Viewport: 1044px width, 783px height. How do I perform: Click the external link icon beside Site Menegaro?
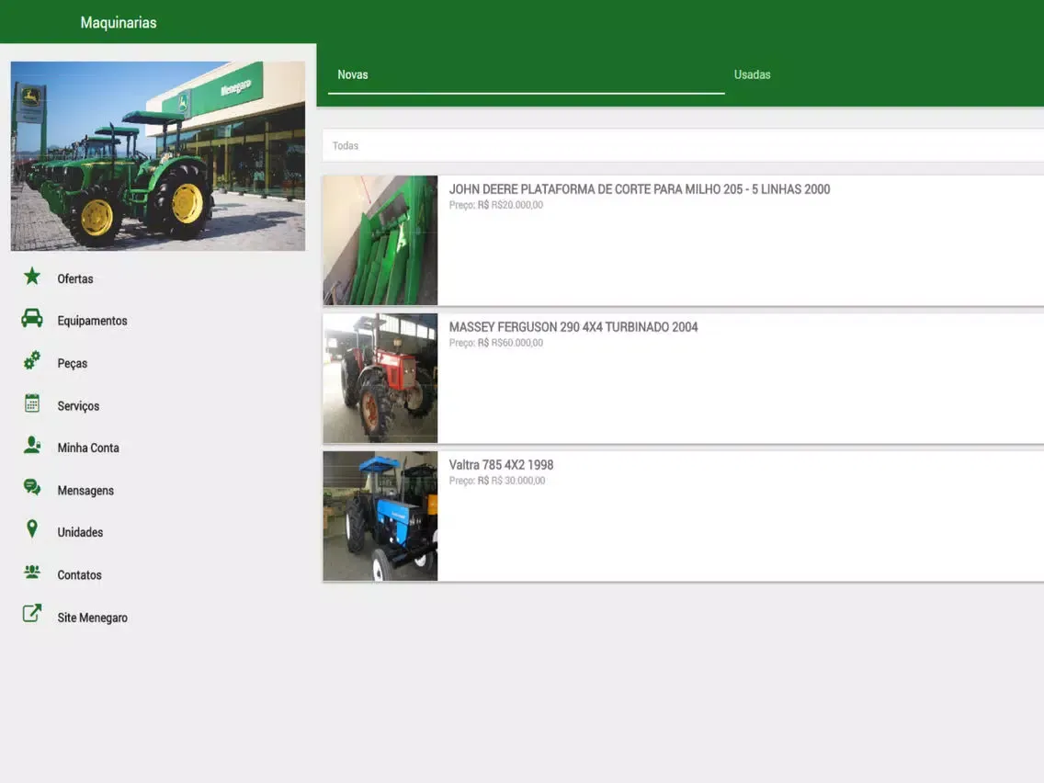pos(32,613)
